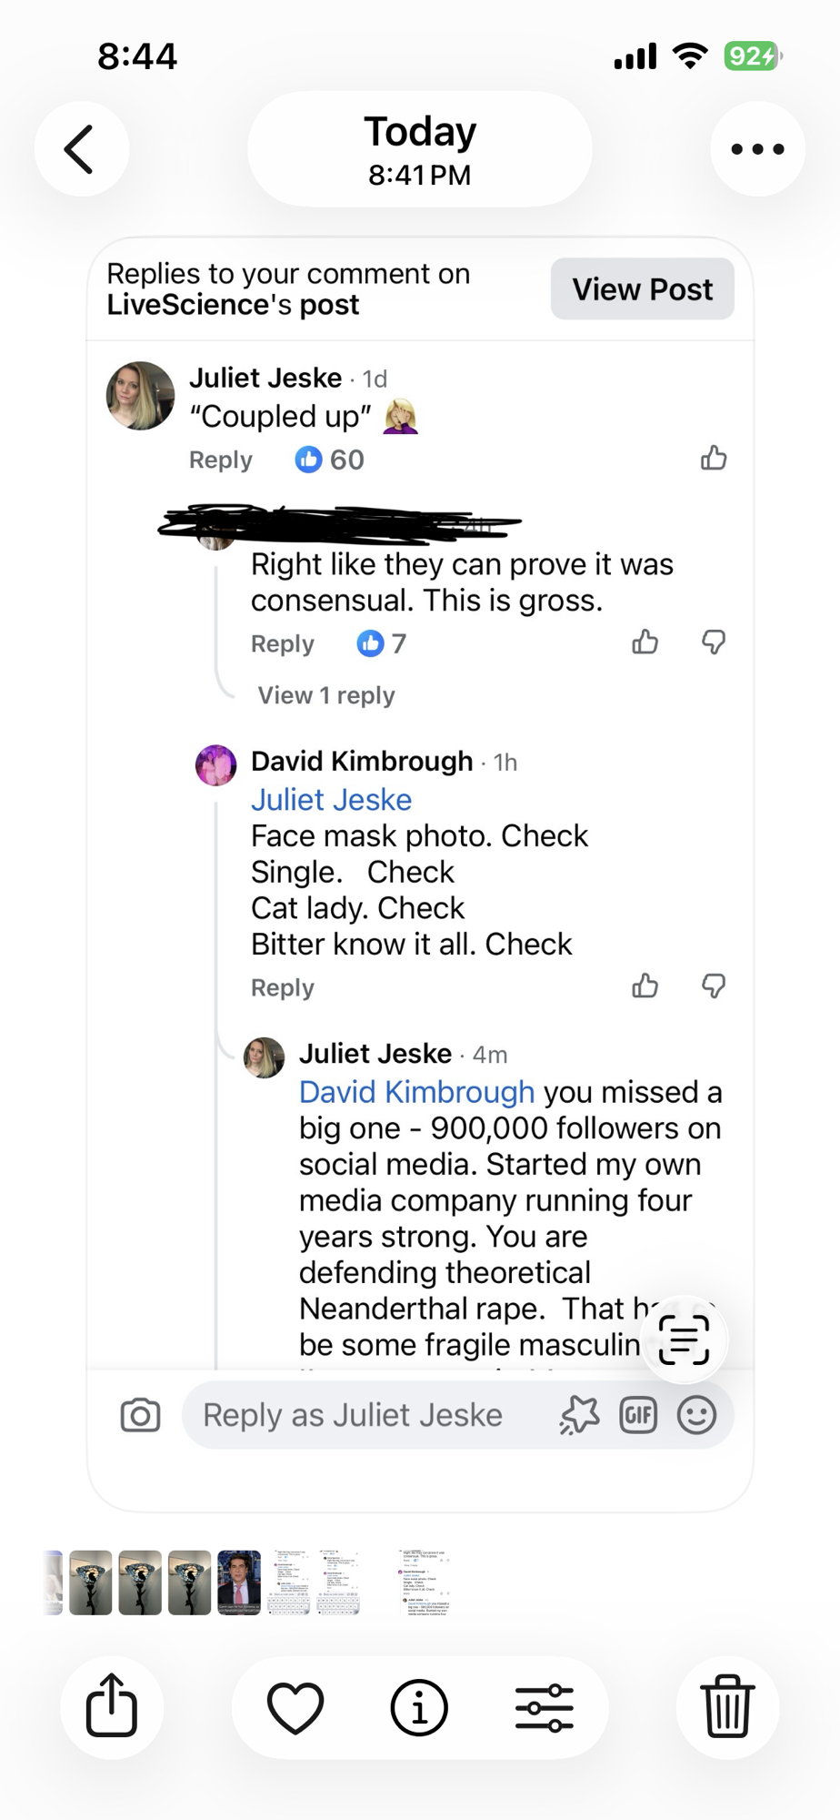Tap the blue Juliet Jeske mention link

coord(332,800)
